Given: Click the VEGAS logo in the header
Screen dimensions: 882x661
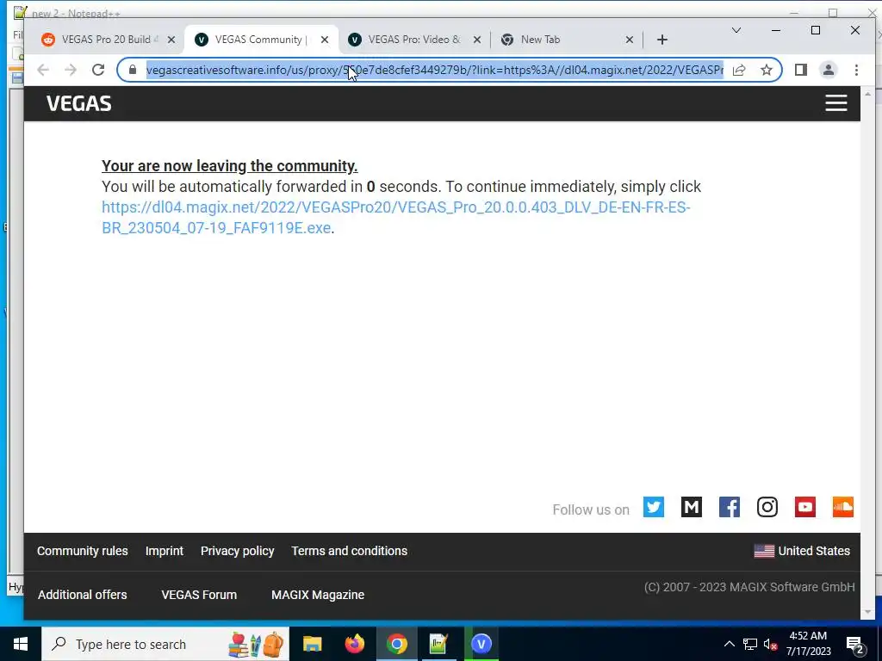Looking at the screenshot, I should pyautogui.click(x=78, y=103).
